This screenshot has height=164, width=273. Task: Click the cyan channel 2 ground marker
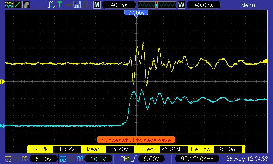pyautogui.click(x=2, y=126)
